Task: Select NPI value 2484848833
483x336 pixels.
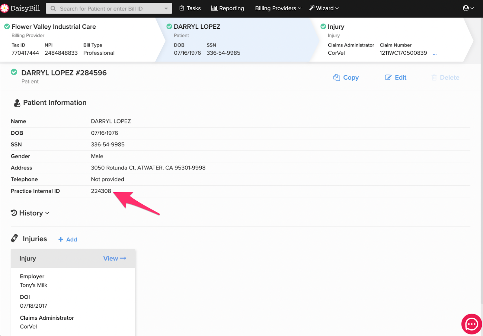Action: (x=61, y=53)
